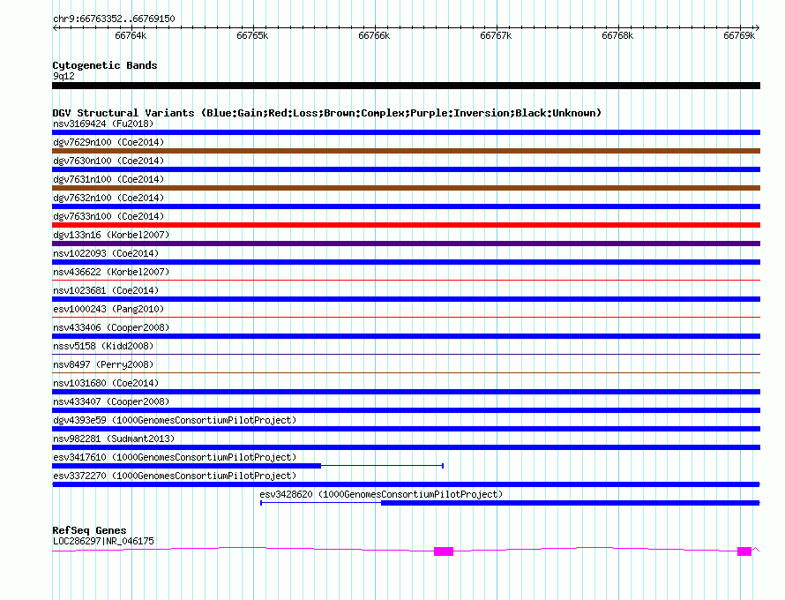The image size is (785, 600).
Task: Click the RefSeq Genes track title
Action: (x=89, y=530)
